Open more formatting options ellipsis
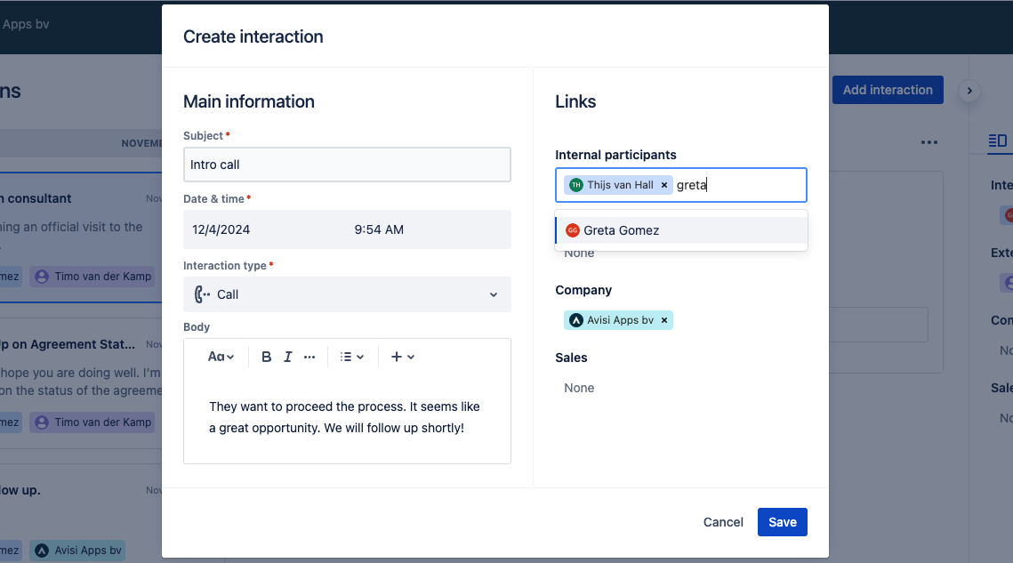Screen dimensions: 1013x563 (x=310, y=357)
